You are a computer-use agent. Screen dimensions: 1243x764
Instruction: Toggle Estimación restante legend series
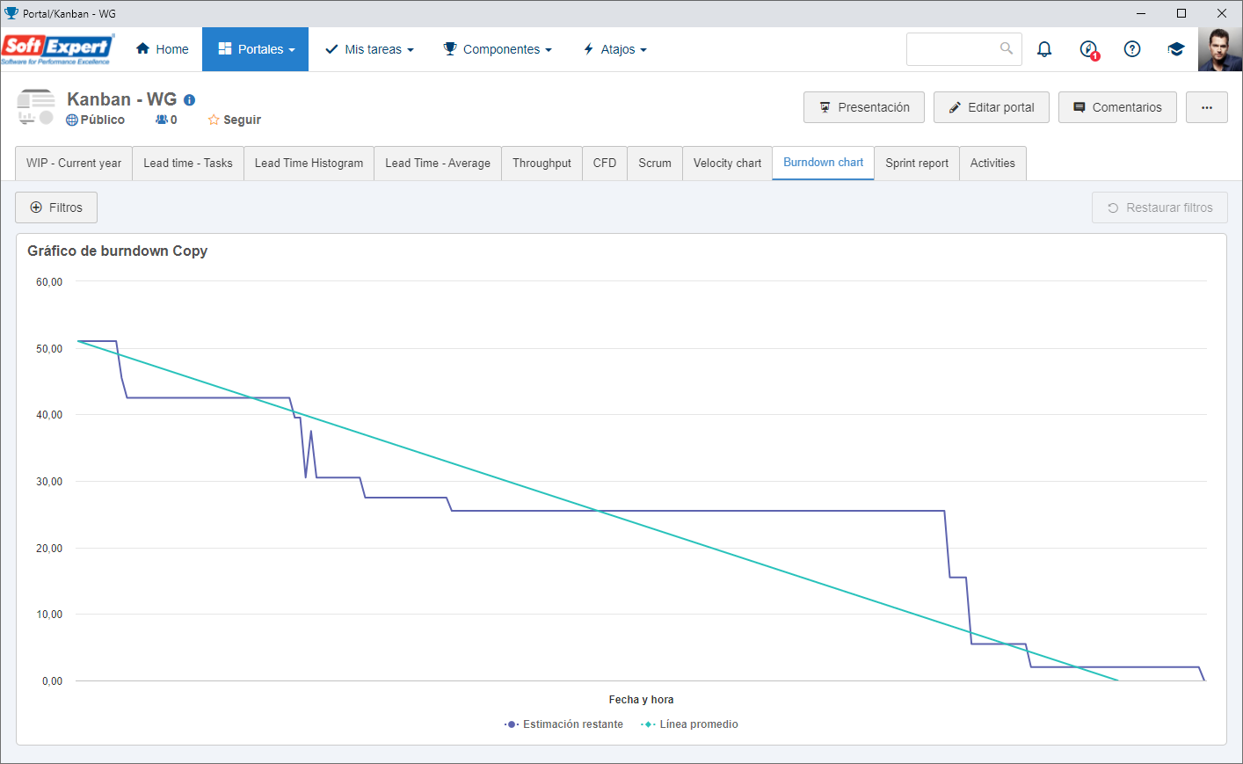tap(563, 724)
